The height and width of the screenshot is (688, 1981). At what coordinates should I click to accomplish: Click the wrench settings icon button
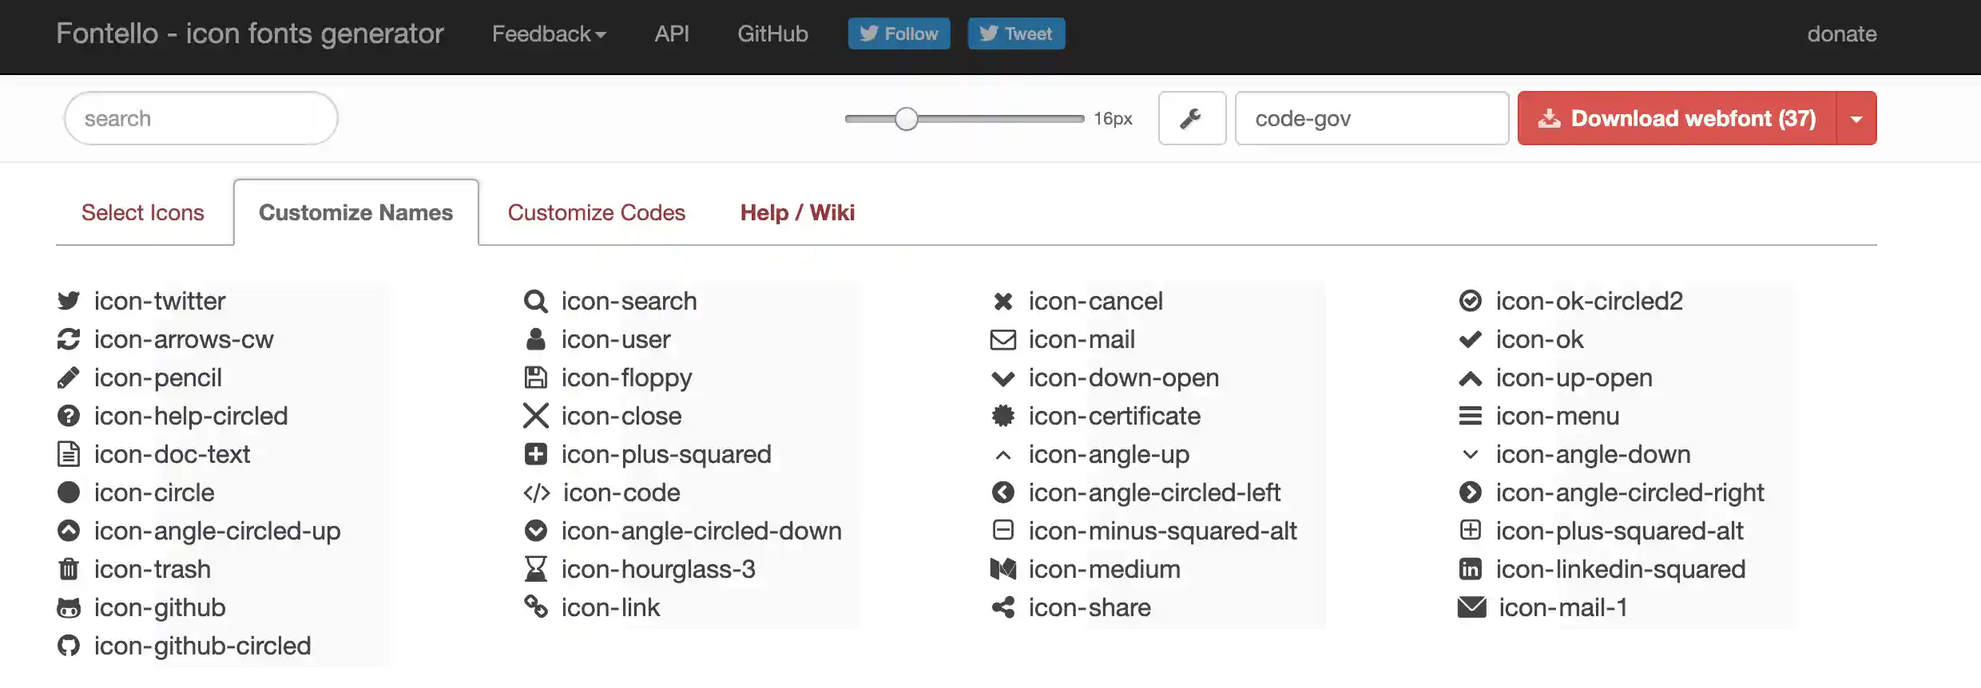pos(1191,118)
